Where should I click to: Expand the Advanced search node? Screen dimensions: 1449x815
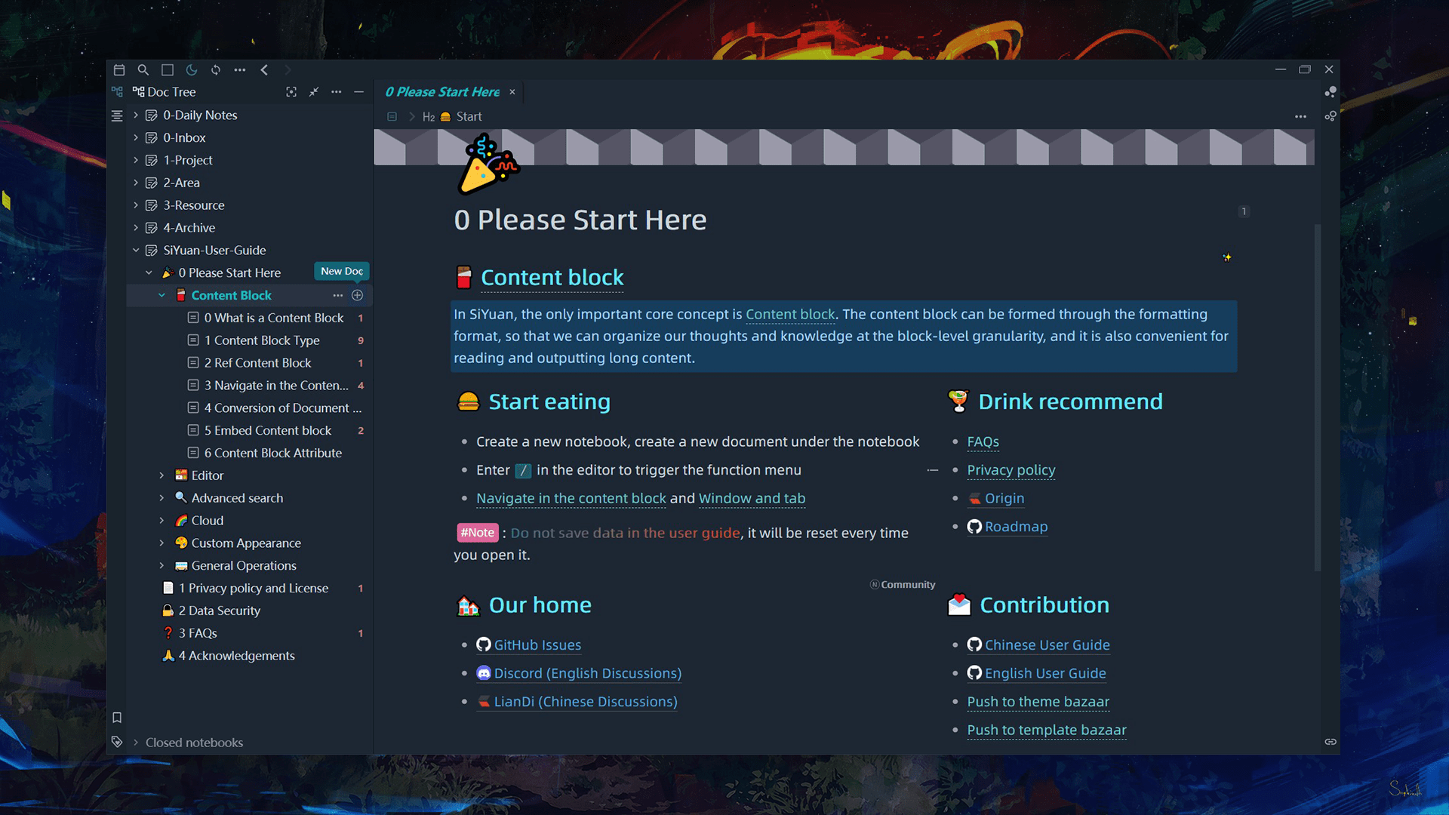click(x=162, y=498)
